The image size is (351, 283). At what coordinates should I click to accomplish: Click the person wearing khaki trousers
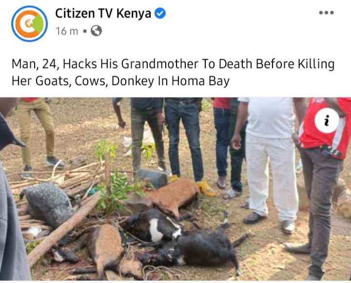39,134
